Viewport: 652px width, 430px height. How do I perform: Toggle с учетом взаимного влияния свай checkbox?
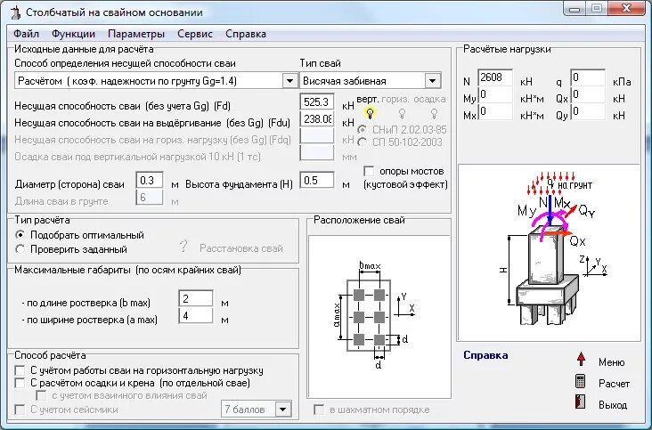coord(41,395)
